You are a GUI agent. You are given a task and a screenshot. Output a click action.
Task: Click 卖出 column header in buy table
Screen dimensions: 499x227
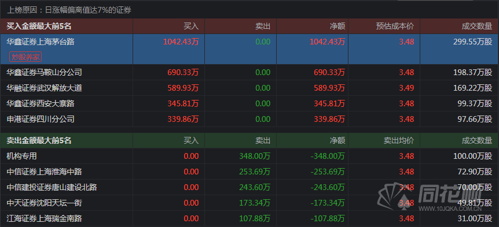pos(263,27)
